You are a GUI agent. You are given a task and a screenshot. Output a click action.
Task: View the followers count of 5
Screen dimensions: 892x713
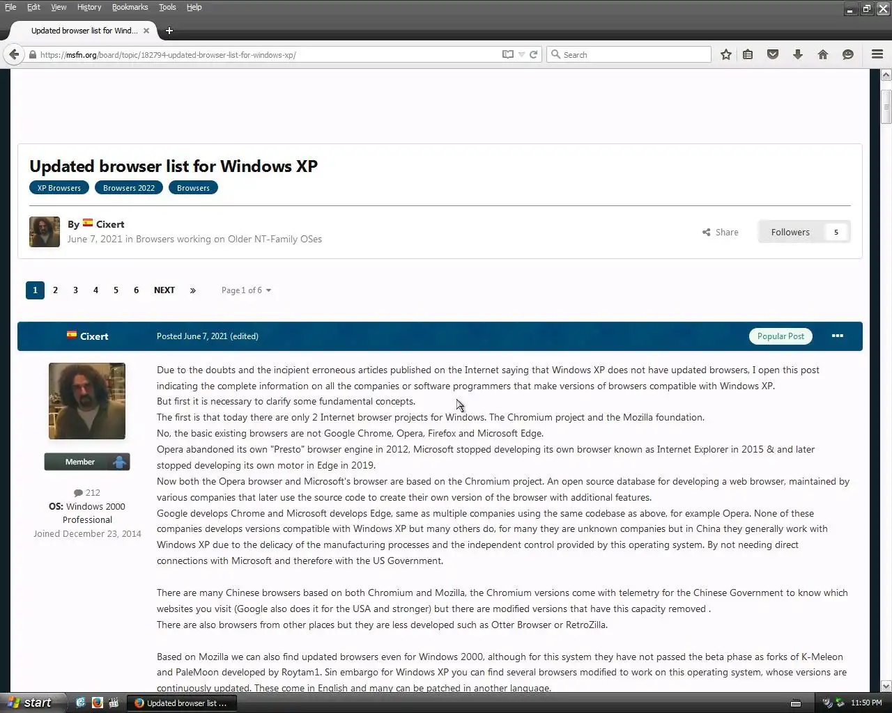[x=836, y=232]
